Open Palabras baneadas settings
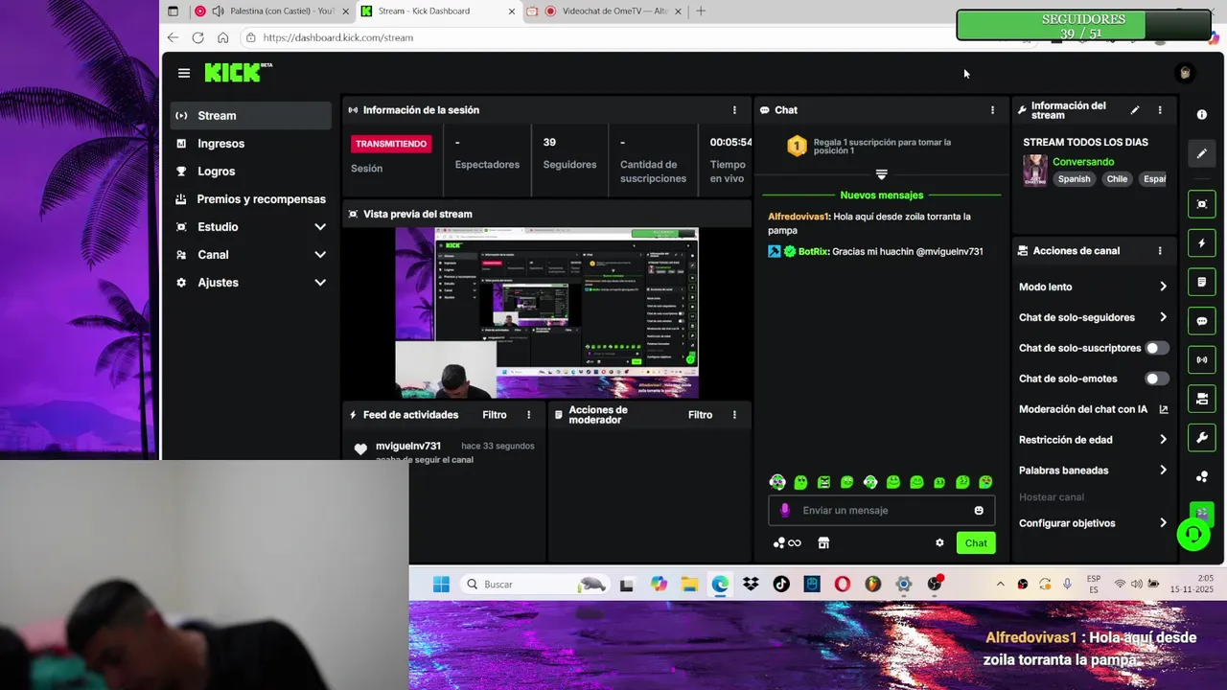 tap(1163, 471)
